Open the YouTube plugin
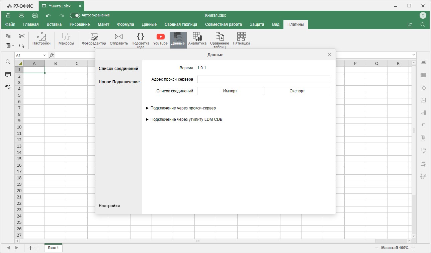The image size is (431, 253). (x=160, y=39)
